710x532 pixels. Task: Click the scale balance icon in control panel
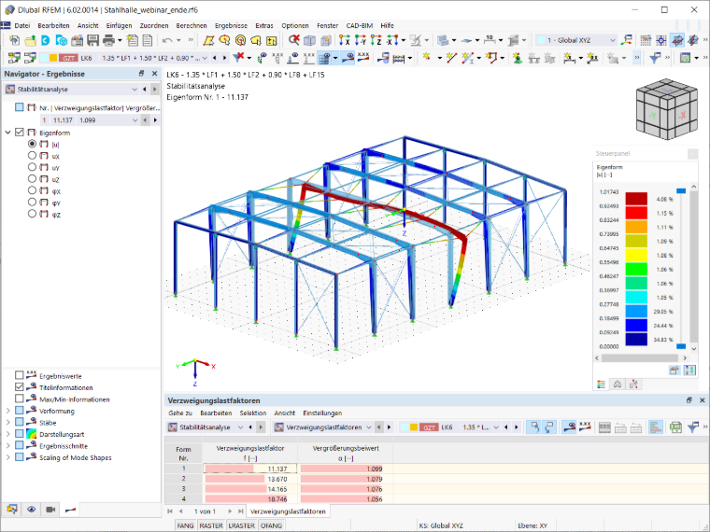[618, 385]
